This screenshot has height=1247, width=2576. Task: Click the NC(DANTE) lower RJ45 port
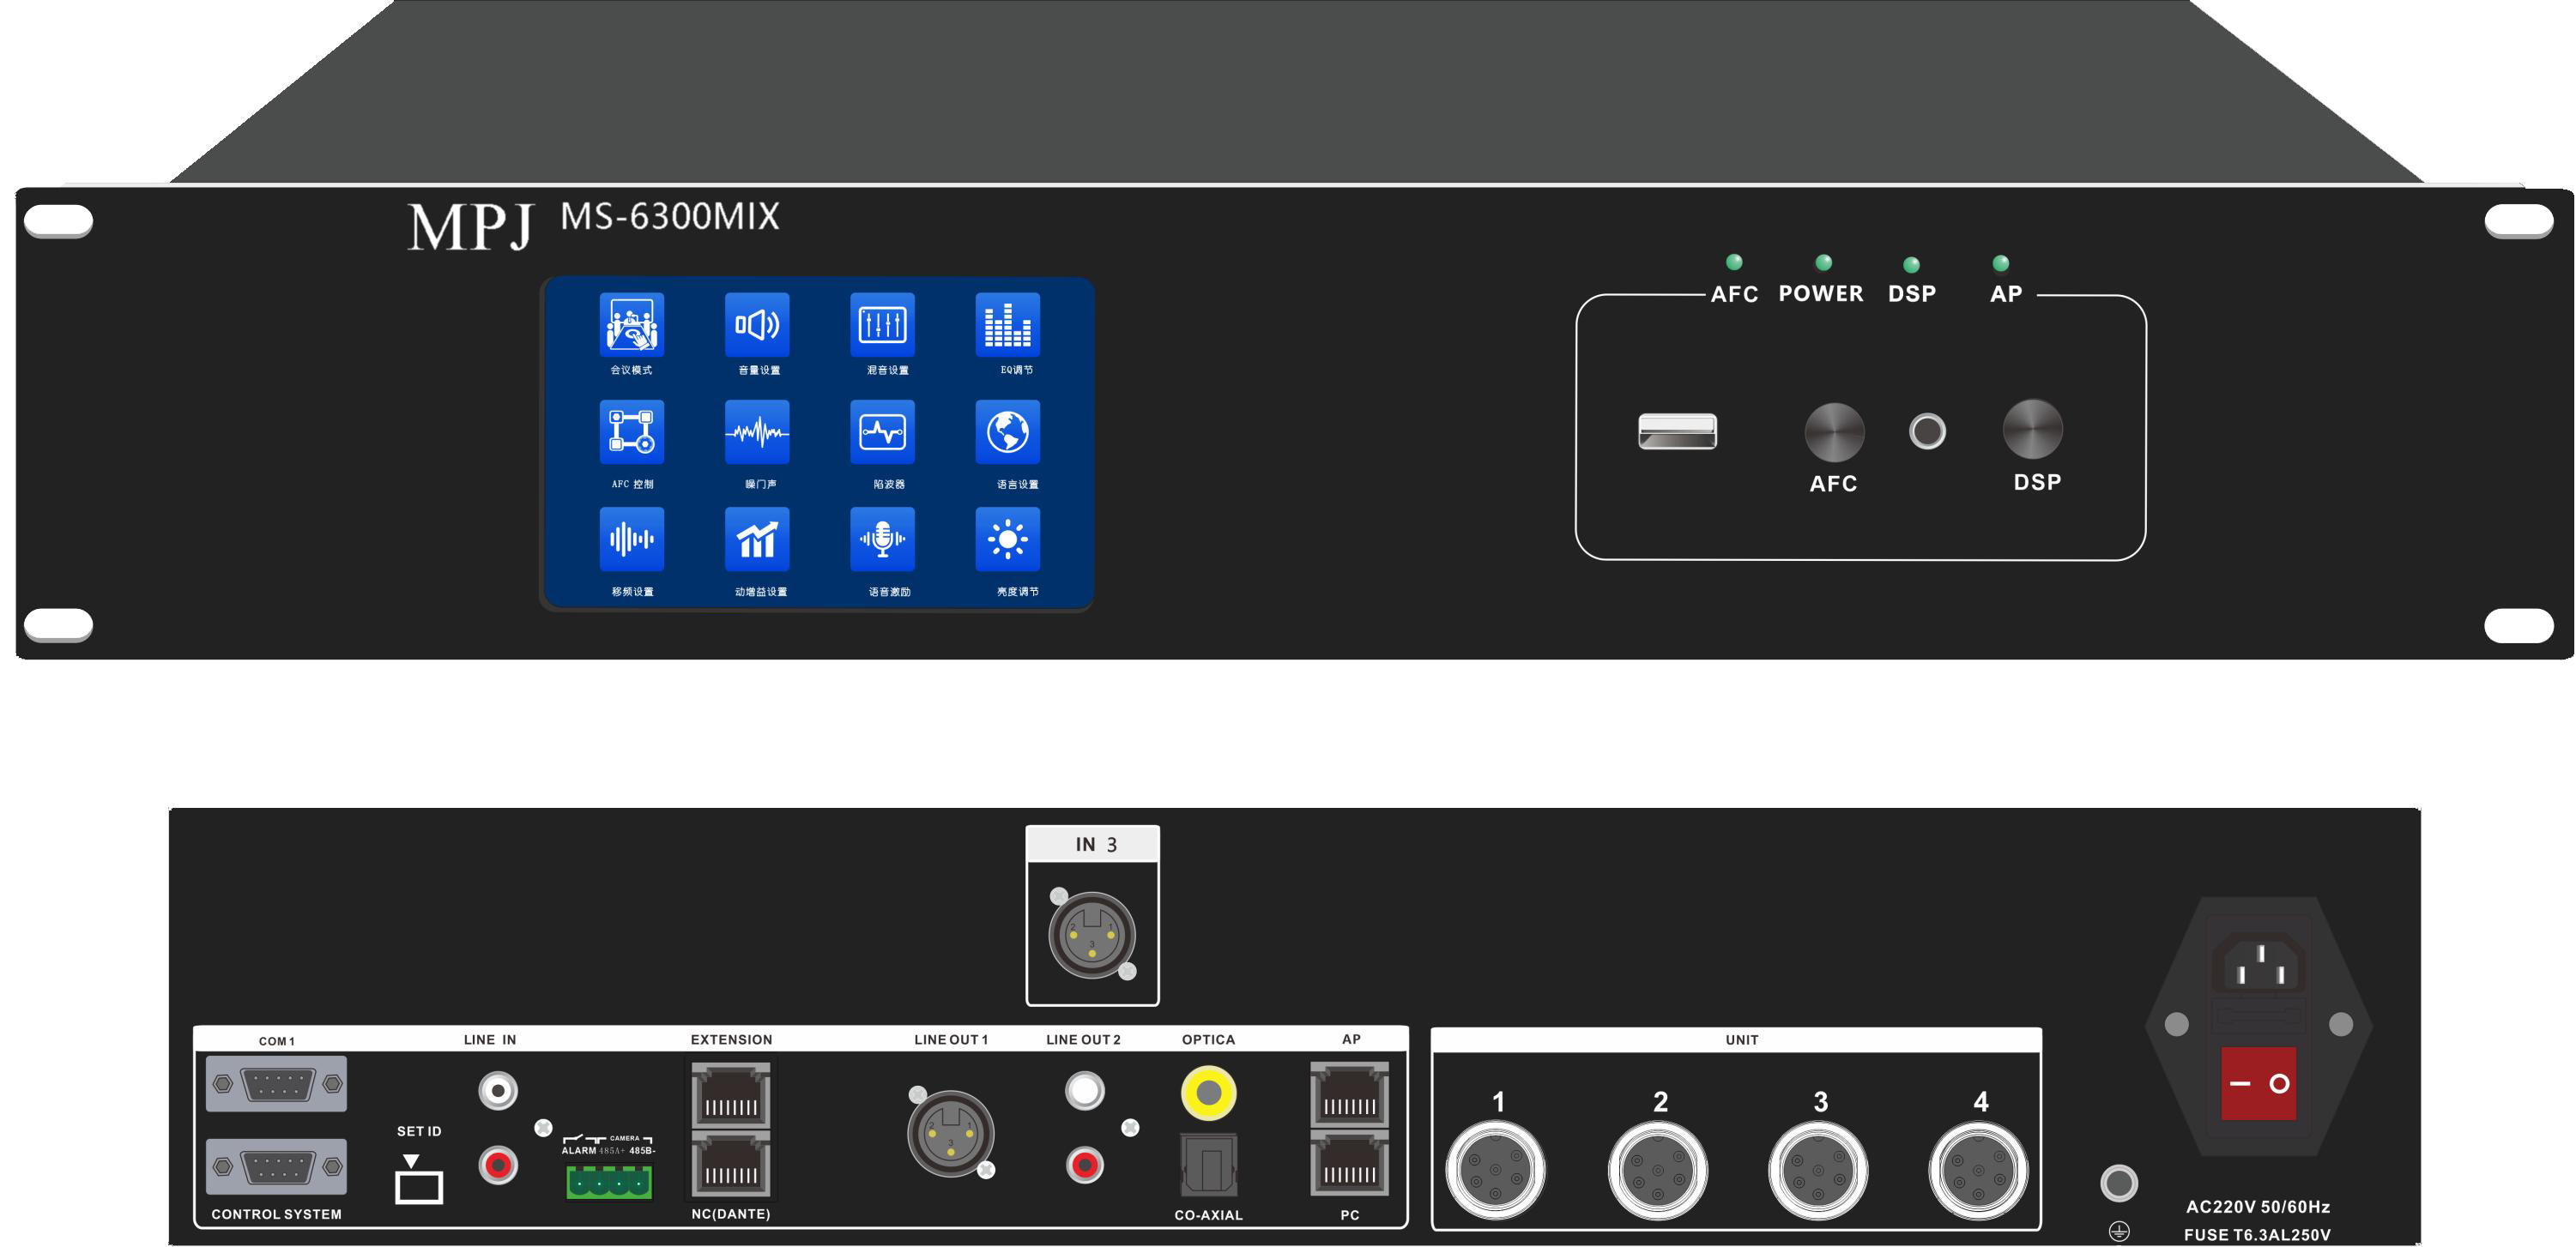click(731, 1164)
